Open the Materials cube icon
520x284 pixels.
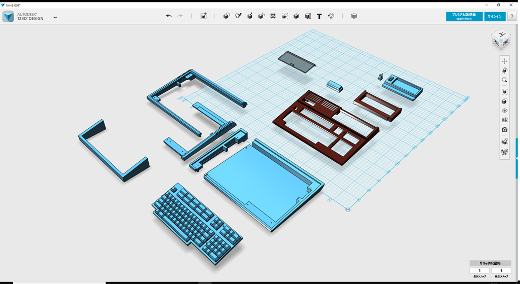coord(354,16)
